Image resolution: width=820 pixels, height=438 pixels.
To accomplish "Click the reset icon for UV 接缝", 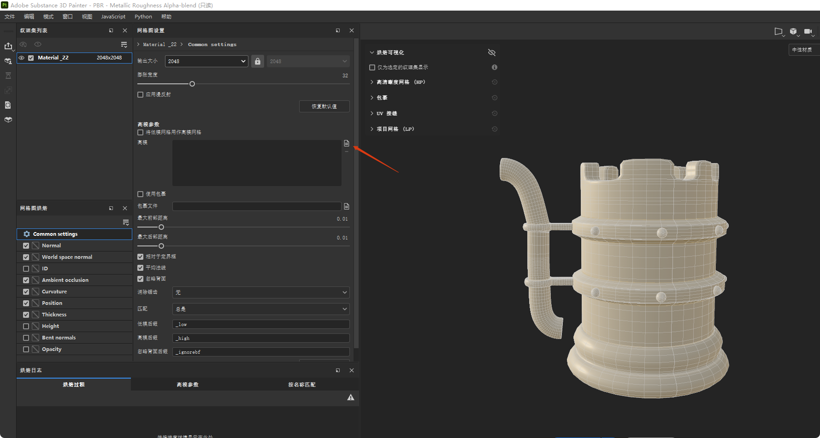I will pyautogui.click(x=495, y=113).
